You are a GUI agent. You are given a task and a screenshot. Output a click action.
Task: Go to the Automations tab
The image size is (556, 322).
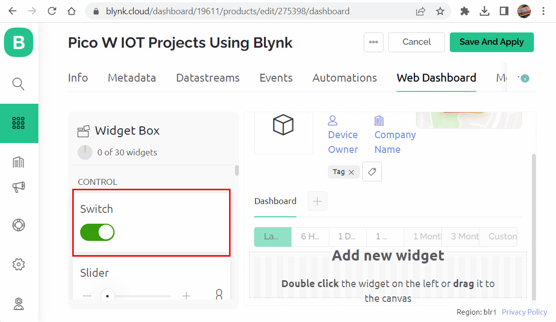click(x=345, y=78)
